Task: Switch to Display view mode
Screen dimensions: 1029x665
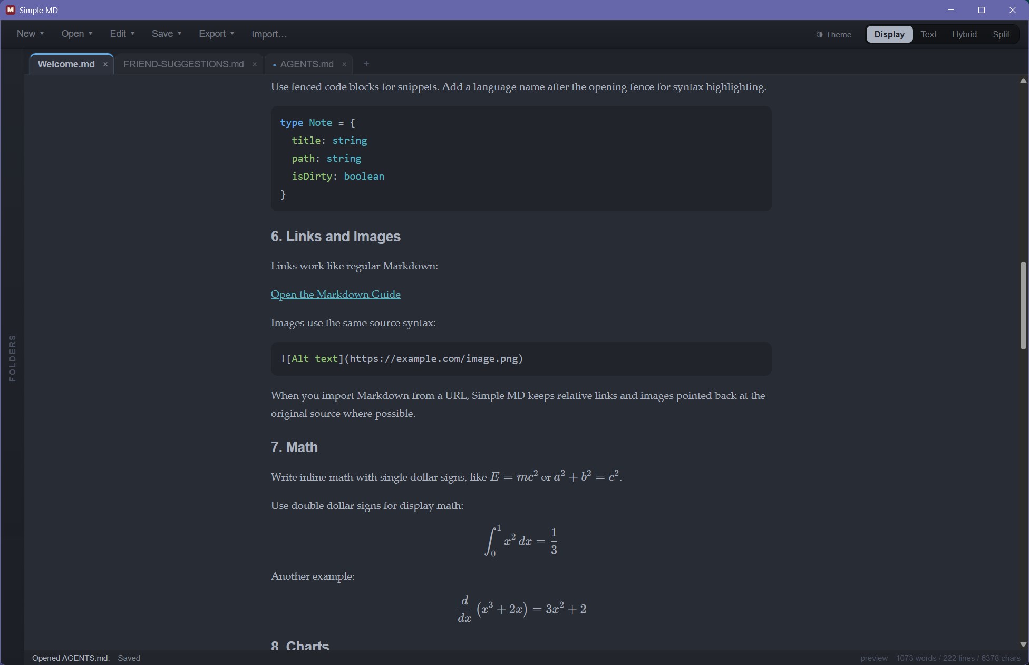Action: click(x=889, y=34)
